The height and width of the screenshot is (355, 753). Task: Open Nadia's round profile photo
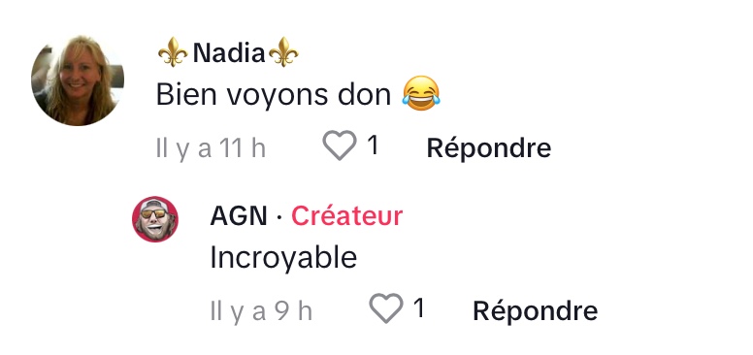(x=78, y=81)
